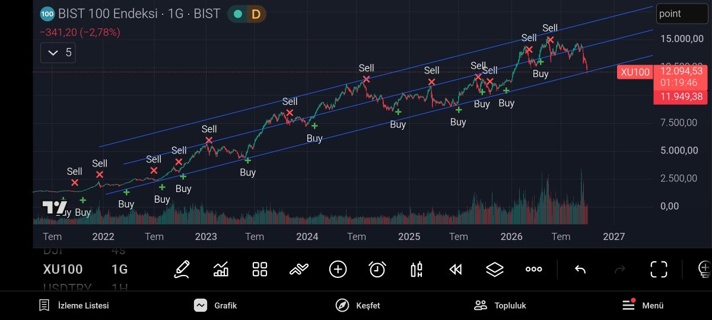Click the 2025 time axis label

click(x=409, y=237)
